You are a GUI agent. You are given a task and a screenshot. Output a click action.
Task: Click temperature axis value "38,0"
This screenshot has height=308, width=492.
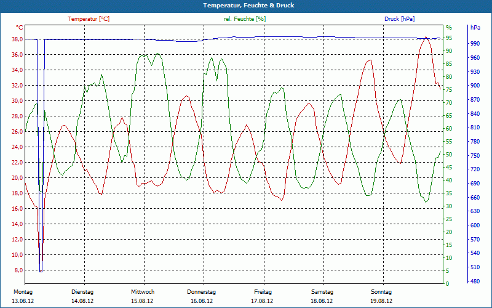click(17, 39)
